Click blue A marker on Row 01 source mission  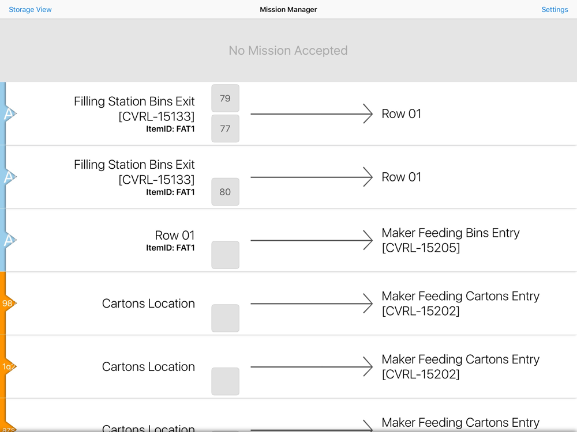coord(9,240)
